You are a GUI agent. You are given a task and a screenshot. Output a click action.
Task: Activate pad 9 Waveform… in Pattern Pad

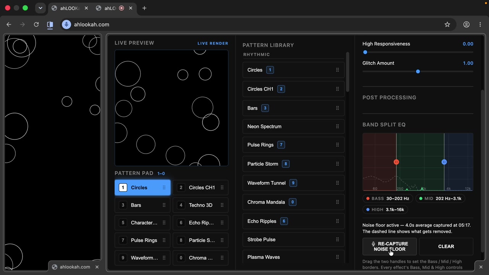coord(142,258)
